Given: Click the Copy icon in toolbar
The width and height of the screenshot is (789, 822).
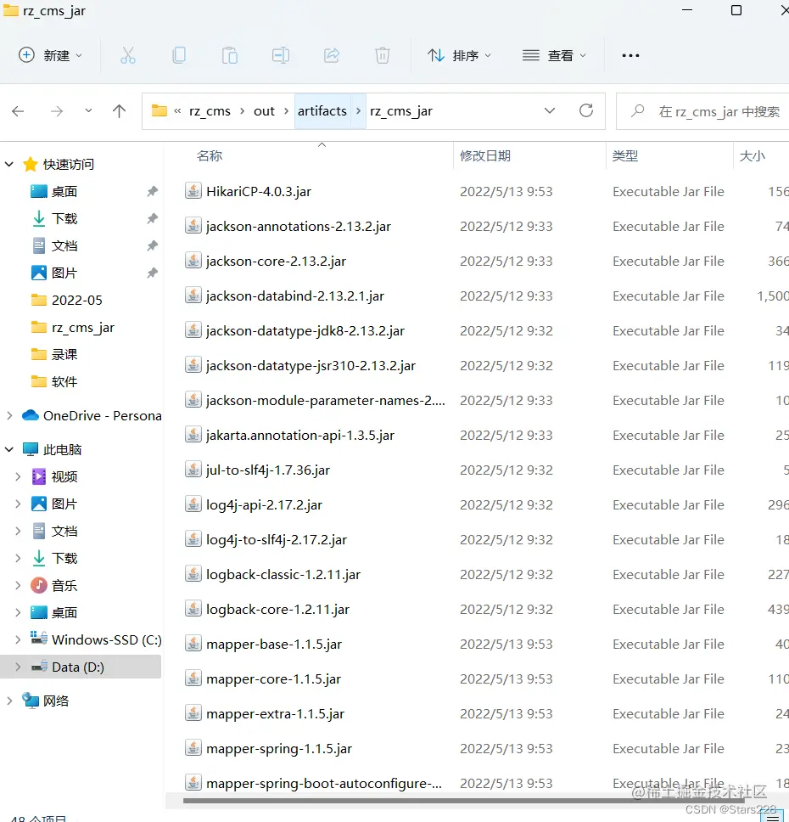Looking at the screenshot, I should (x=179, y=55).
